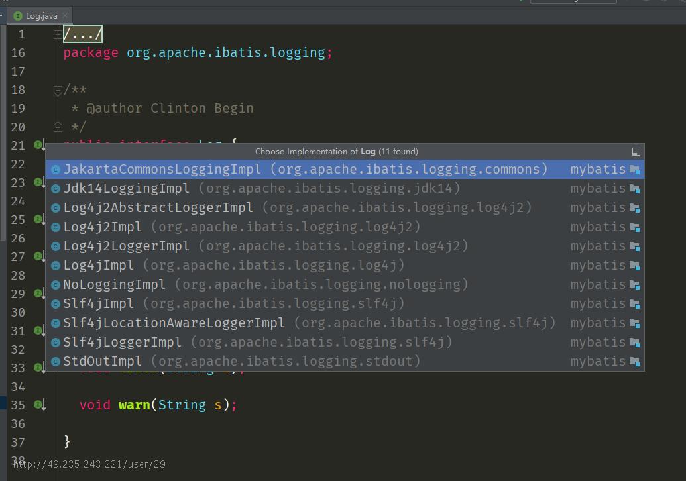The image size is (686, 481).
Task: Click the mybatis module icon in Log4jImpl row
Action: (x=635, y=266)
